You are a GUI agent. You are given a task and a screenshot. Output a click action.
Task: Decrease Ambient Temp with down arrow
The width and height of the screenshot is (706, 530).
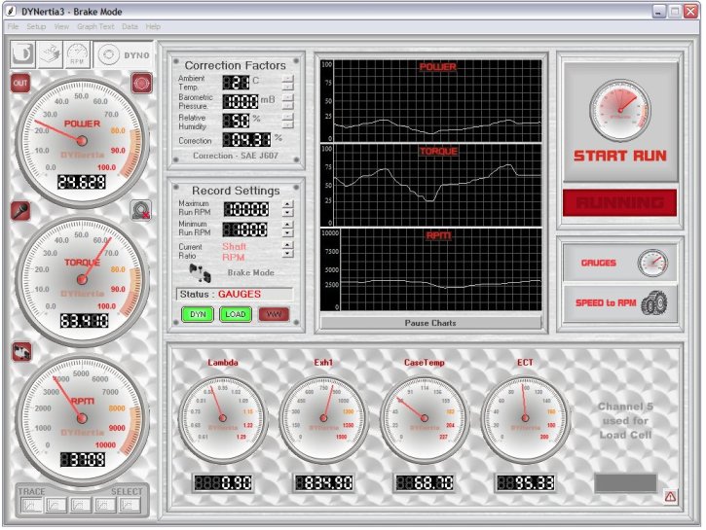[287, 86]
